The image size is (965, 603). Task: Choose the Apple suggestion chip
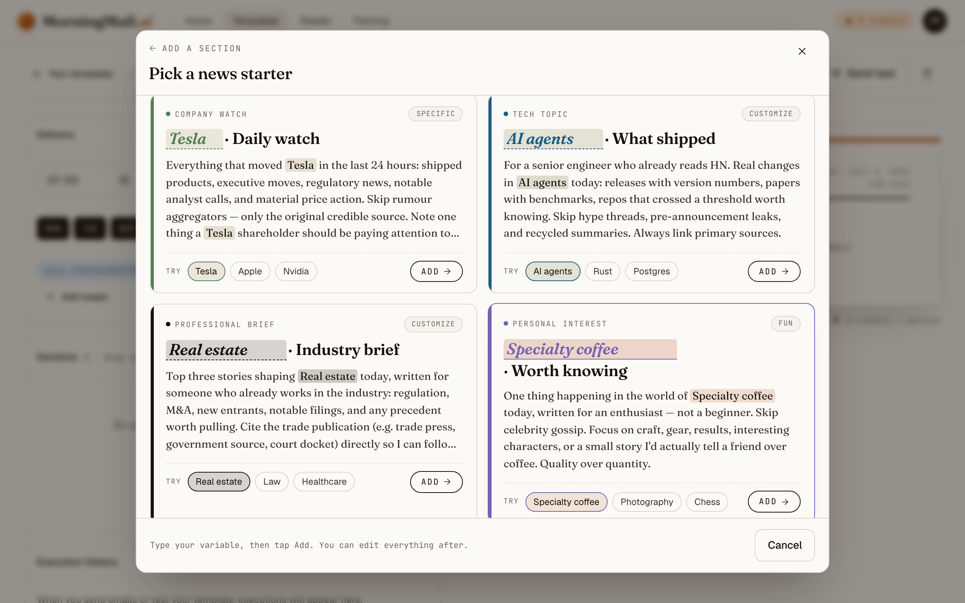[250, 271]
